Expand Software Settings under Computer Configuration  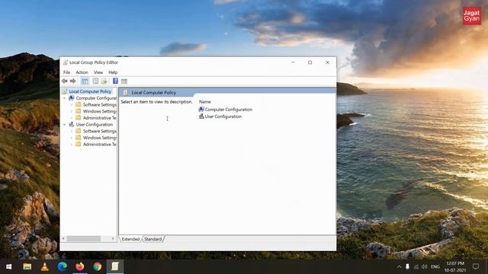click(72, 105)
